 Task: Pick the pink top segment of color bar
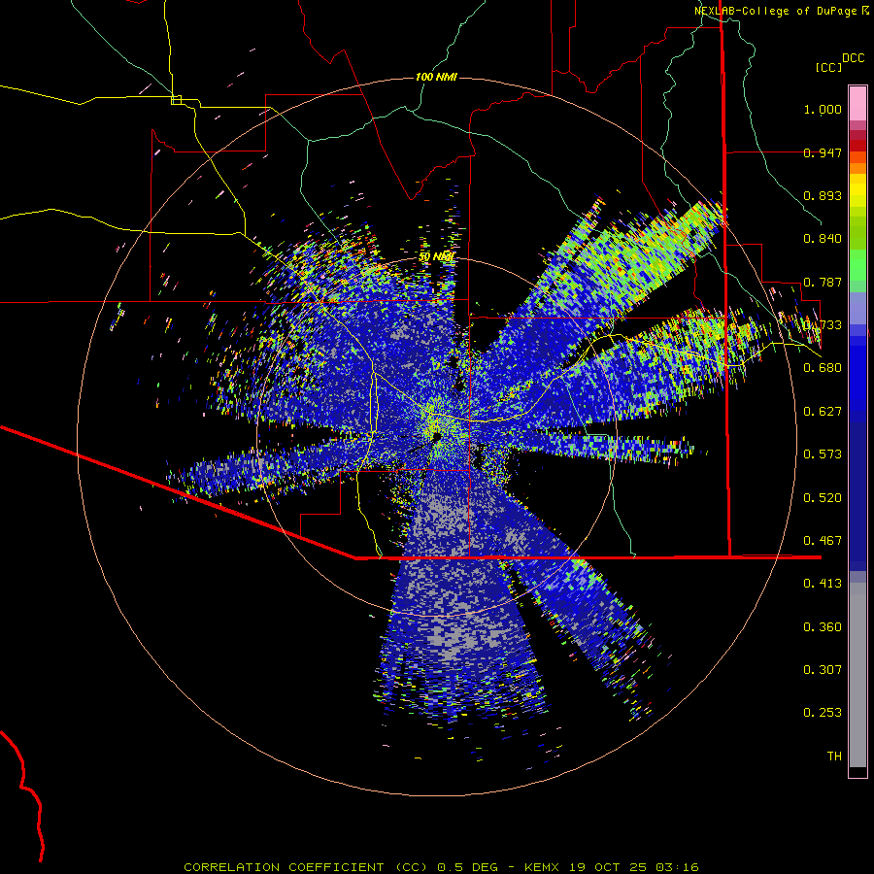point(857,103)
